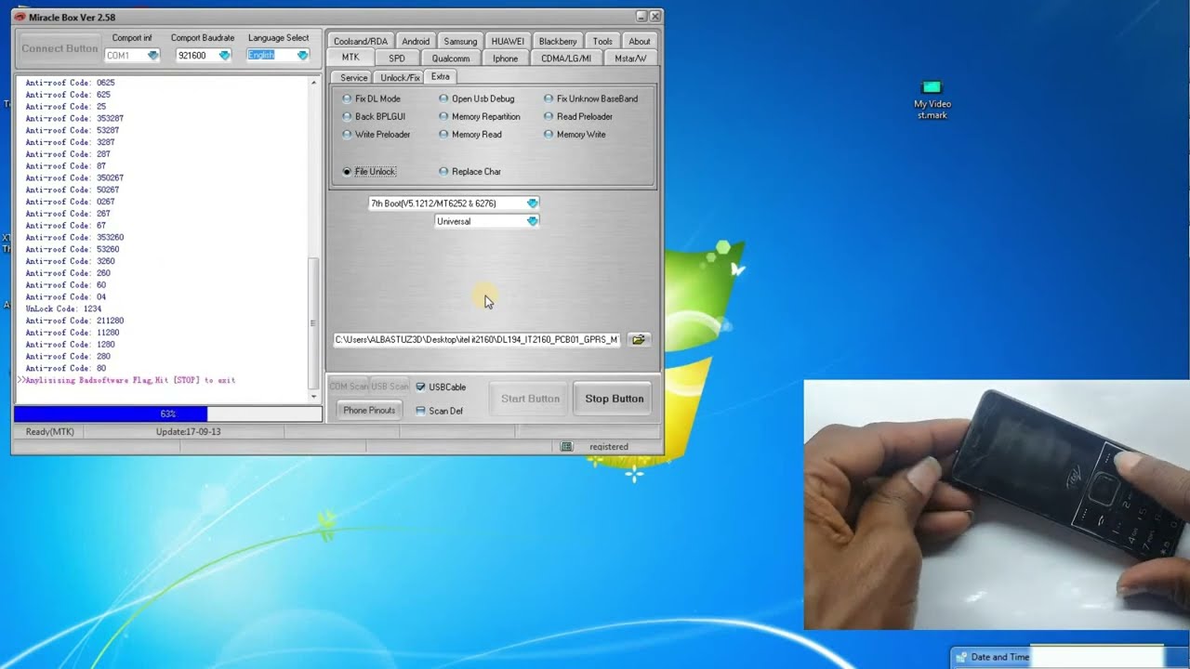Open the Service sub-tab
Screen dimensions: 1190x669
tap(353, 77)
